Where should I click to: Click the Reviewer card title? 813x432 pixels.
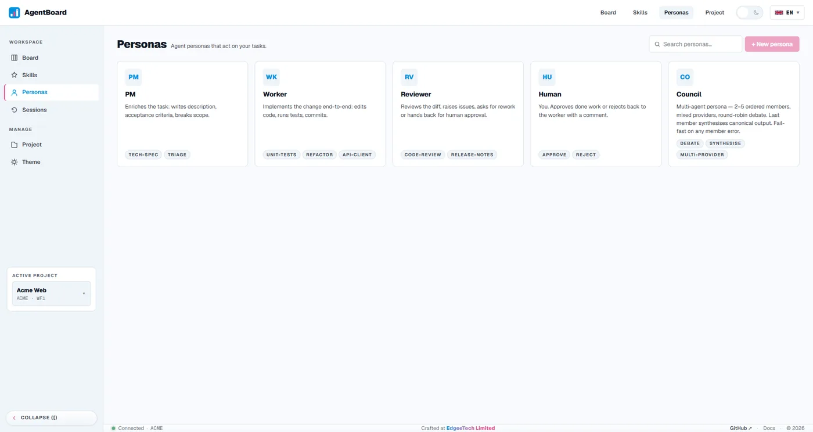[416, 94]
